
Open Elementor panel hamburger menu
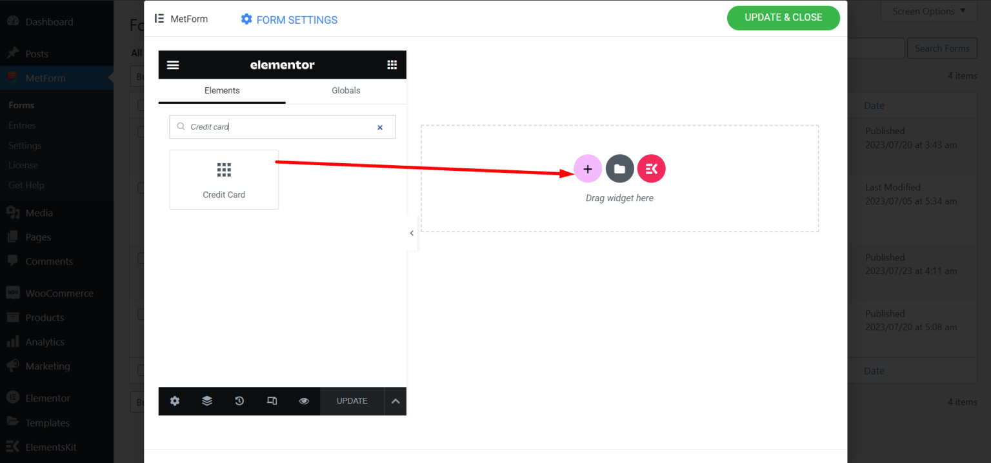pos(172,64)
